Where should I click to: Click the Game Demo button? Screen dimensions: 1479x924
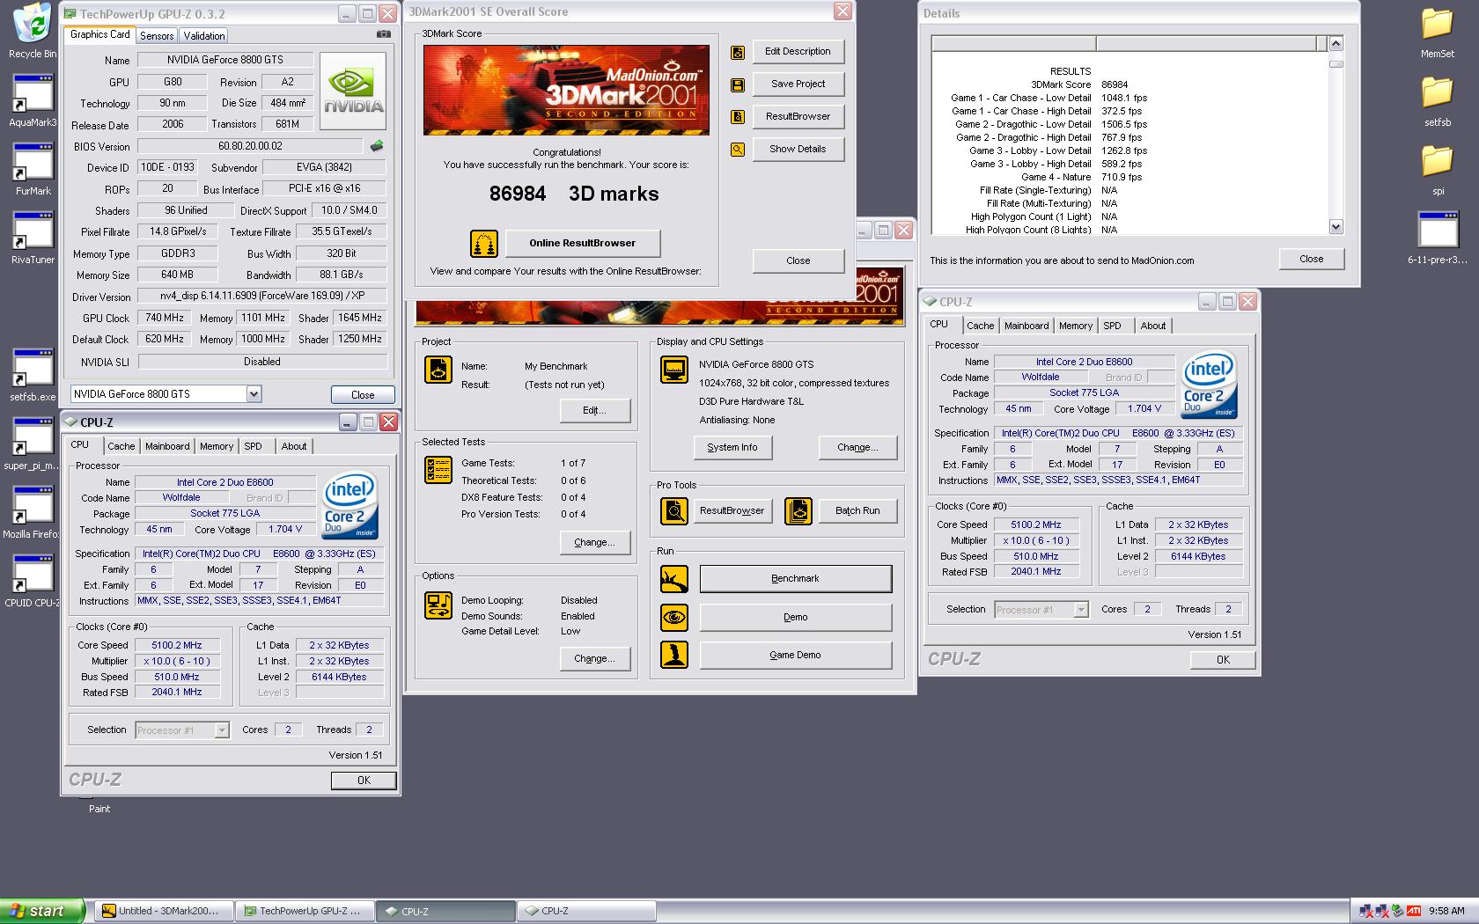pyautogui.click(x=795, y=655)
